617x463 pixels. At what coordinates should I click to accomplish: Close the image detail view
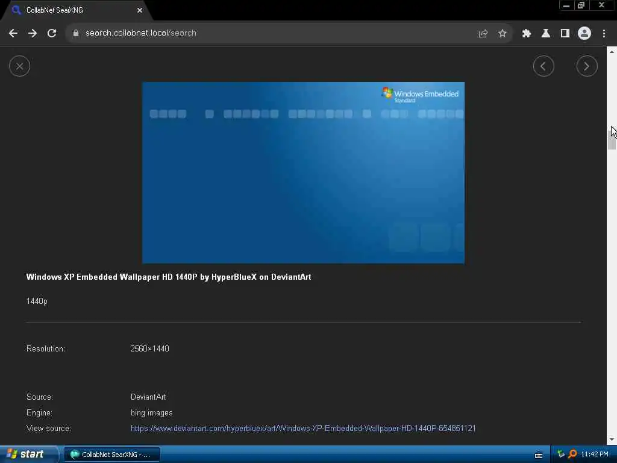tap(19, 66)
